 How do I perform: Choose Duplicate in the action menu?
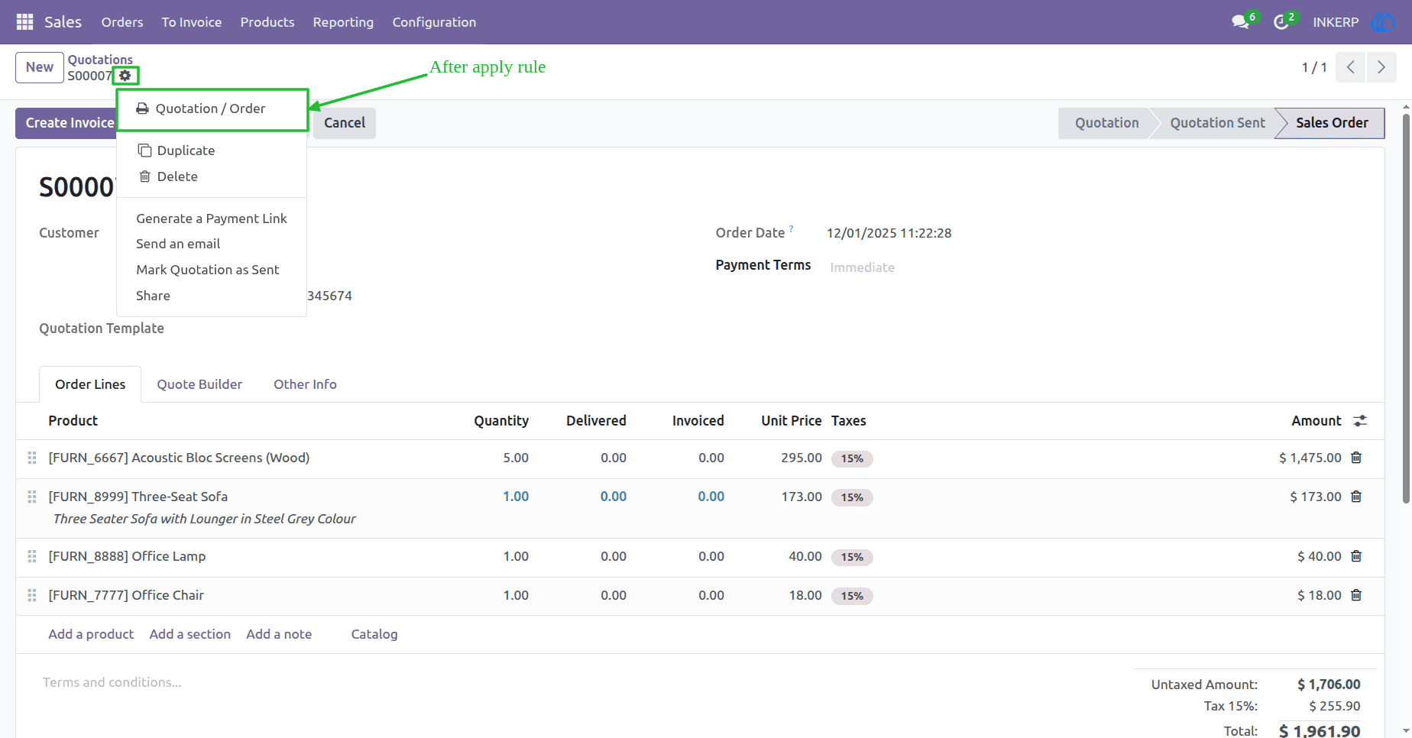[x=212, y=151]
